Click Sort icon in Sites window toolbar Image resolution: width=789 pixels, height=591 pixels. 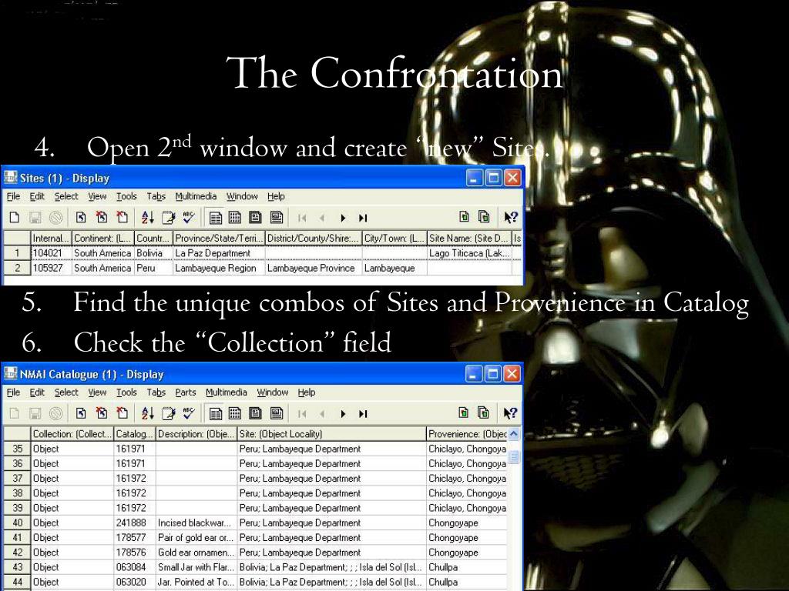coord(147,217)
